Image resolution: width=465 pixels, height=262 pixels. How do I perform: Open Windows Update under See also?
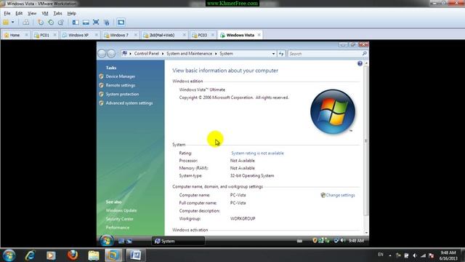(x=121, y=210)
